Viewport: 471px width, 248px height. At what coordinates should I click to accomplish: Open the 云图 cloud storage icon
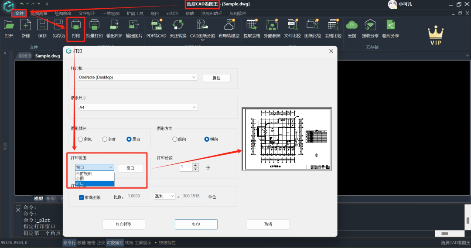[x=352, y=25]
